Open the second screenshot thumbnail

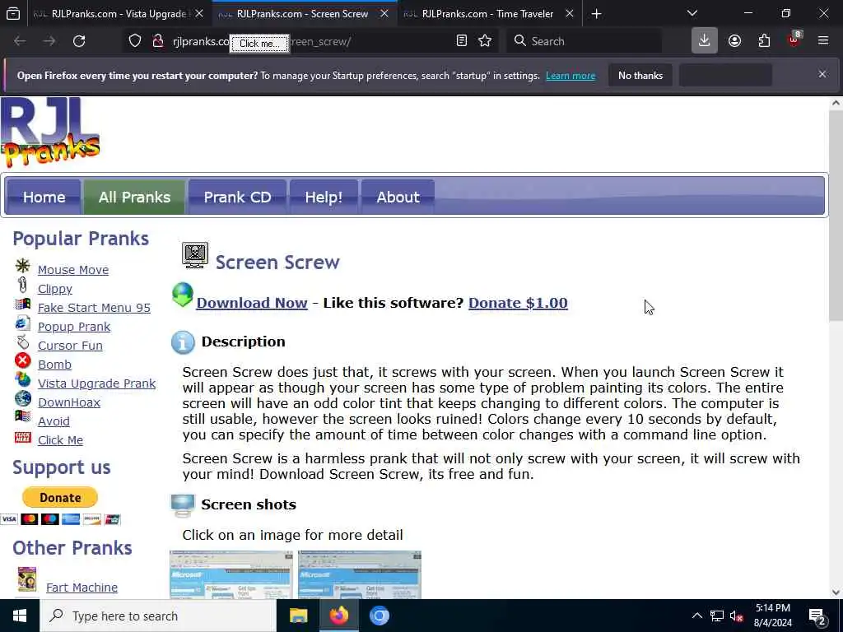click(360, 574)
